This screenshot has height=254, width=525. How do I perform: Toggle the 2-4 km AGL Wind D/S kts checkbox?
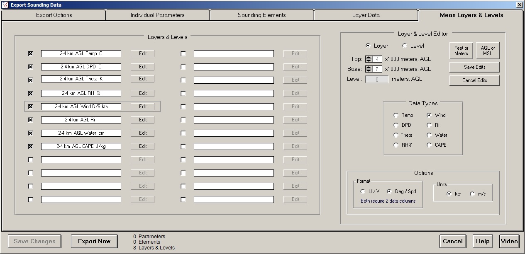(x=30, y=106)
